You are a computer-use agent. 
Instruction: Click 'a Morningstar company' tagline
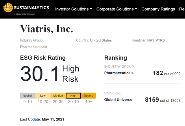[24, 14]
